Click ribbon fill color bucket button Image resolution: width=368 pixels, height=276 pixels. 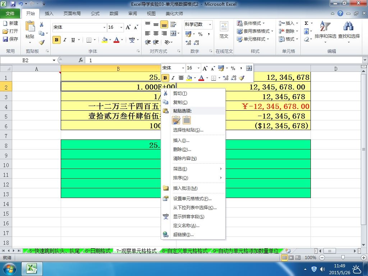click(105, 40)
